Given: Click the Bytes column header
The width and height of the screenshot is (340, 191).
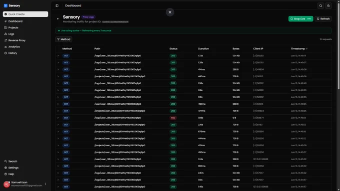Looking at the screenshot, I should (236, 49).
